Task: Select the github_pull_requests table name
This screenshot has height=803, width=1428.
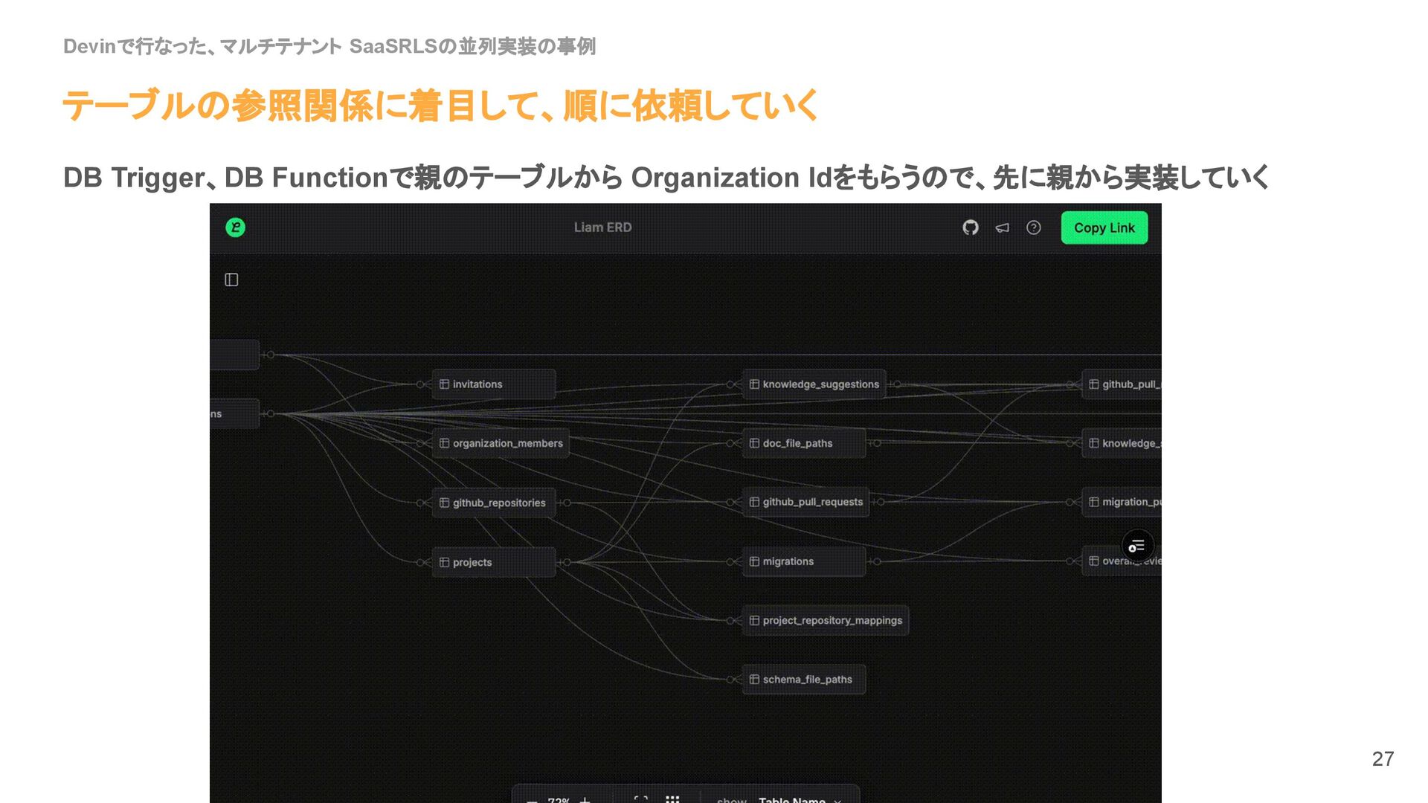Action: (813, 502)
